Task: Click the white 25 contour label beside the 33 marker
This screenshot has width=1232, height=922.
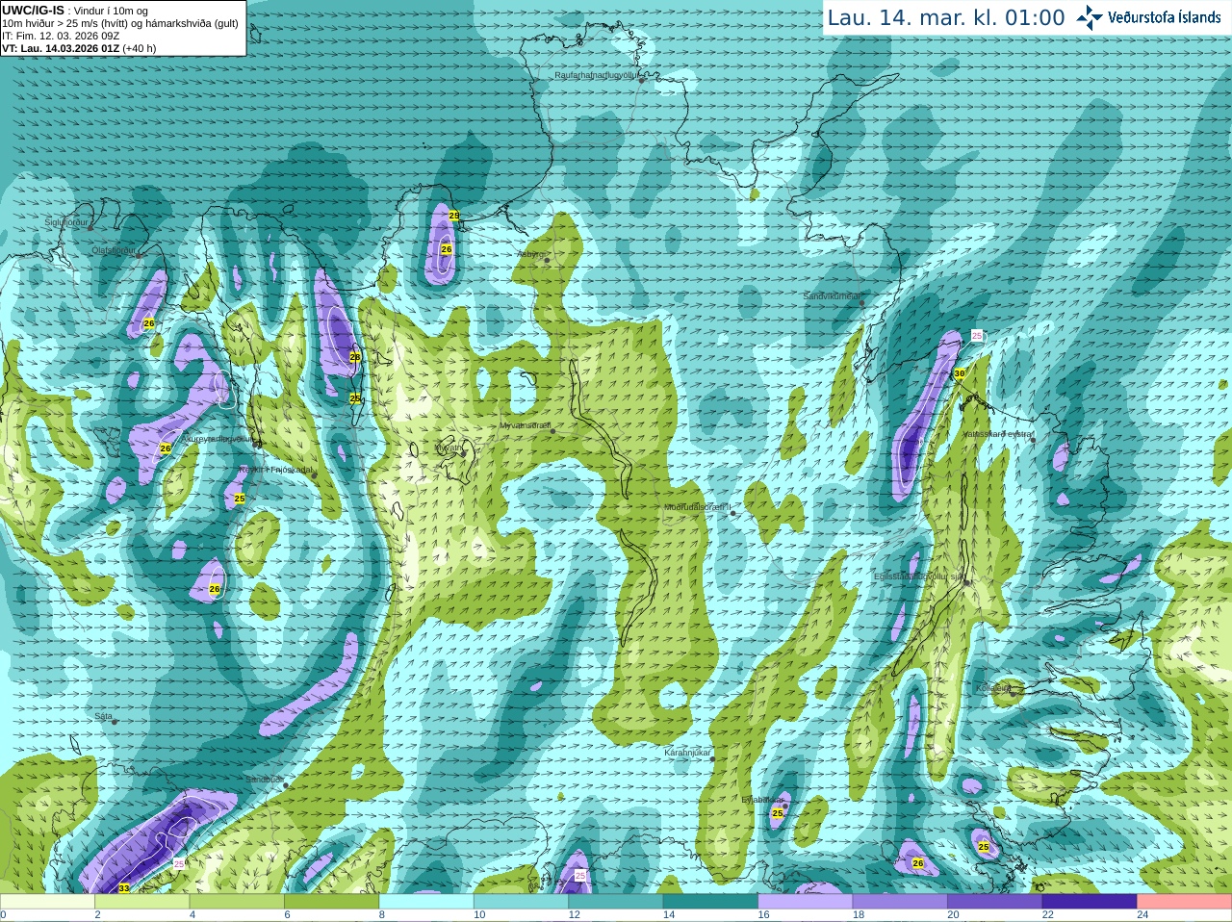Action: tap(178, 864)
